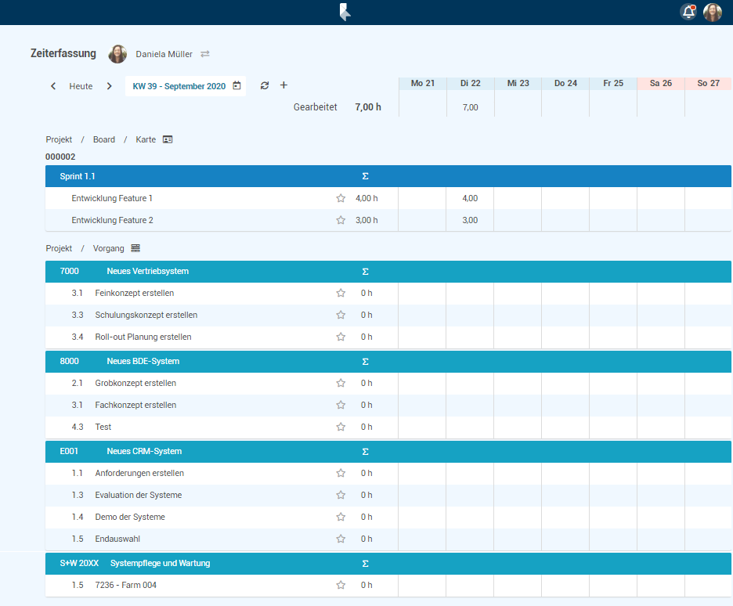Click the switch employee arrows icon
Screen dimensions: 733x606
coord(205,54)
